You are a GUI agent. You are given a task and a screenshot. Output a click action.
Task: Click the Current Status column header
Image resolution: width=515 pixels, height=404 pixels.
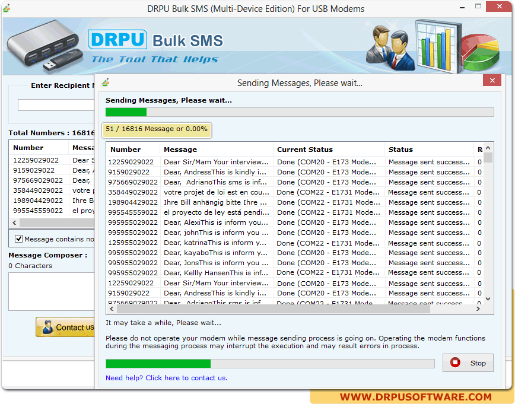(329, 149)
